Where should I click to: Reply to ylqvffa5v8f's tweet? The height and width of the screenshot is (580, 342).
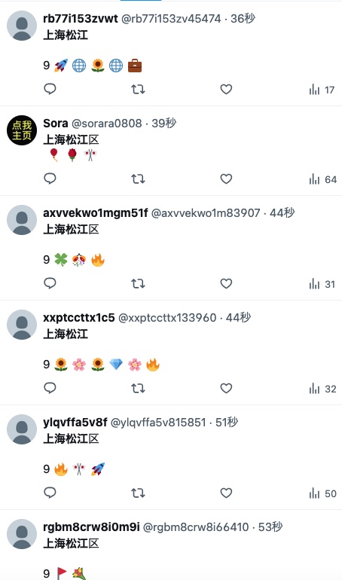pos(50,493)
